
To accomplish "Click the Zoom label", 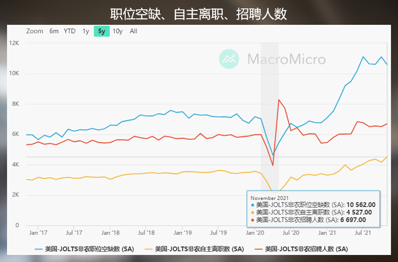I will [x=35, y=31].
